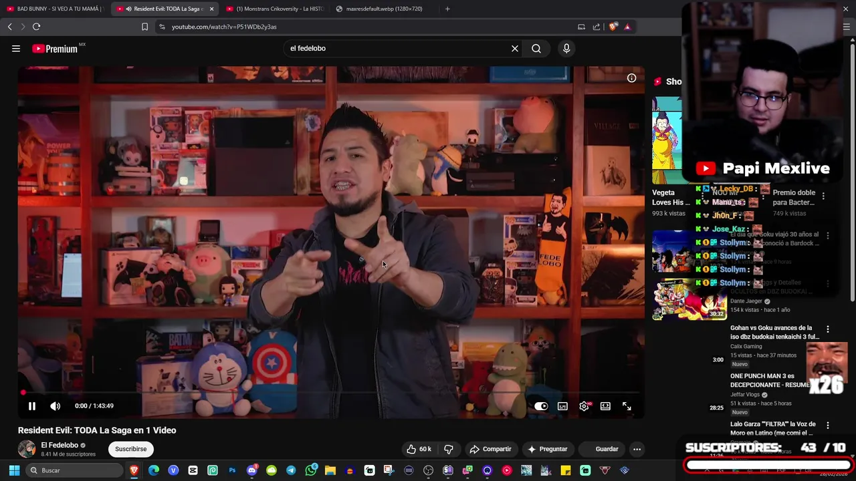Open cast/media icon in address bar
The image size is (856, 481).
(x=581, y=27)
